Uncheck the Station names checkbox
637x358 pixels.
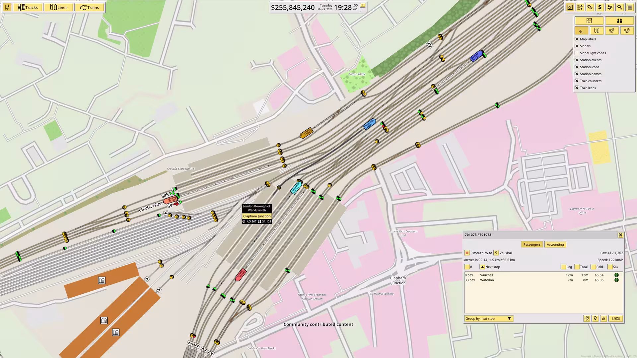[x=577, y=74]
